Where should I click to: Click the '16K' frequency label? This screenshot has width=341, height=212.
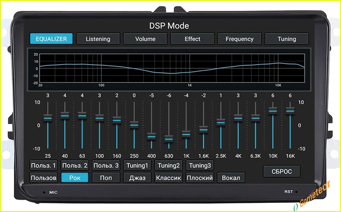290,156
